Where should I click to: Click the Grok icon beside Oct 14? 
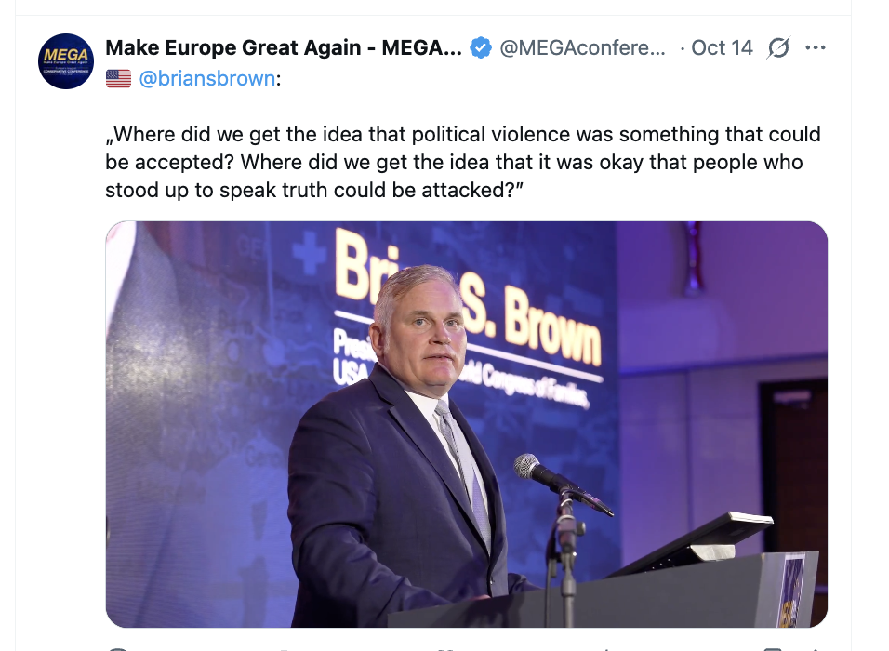click(x=777, y=48)
